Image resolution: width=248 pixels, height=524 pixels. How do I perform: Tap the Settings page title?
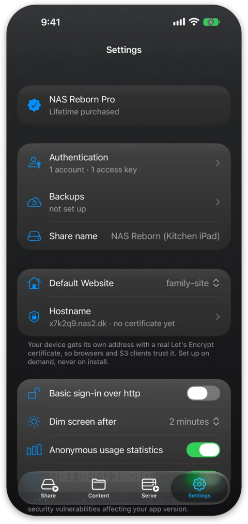124,50
